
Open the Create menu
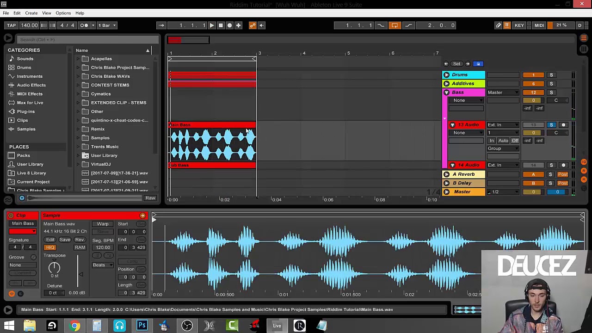click(31, 13)
